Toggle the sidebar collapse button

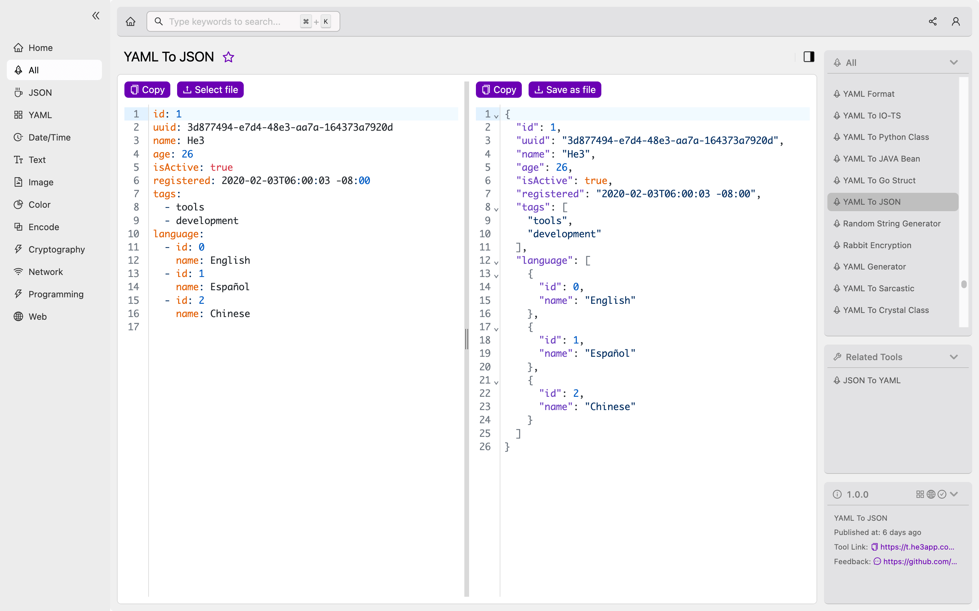click(x=96, y=16)
